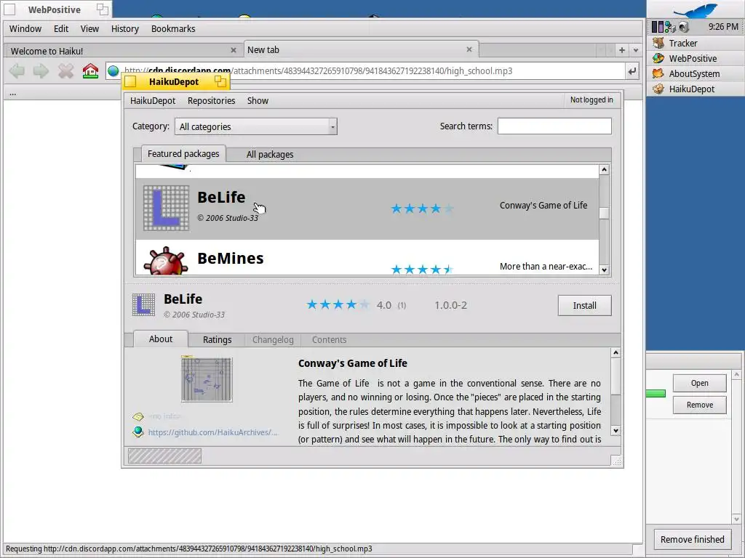Click the volume tray icon
745x558 pixels.
684,27
